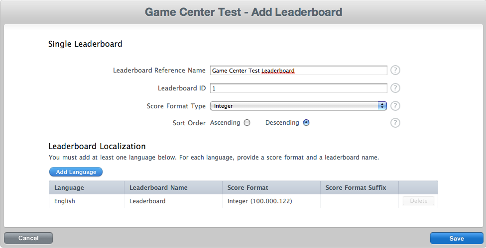This screenshot has height=248, width=486.
Task: Click the Language column header
Action: pyautogui.click(x=87, y=188)
